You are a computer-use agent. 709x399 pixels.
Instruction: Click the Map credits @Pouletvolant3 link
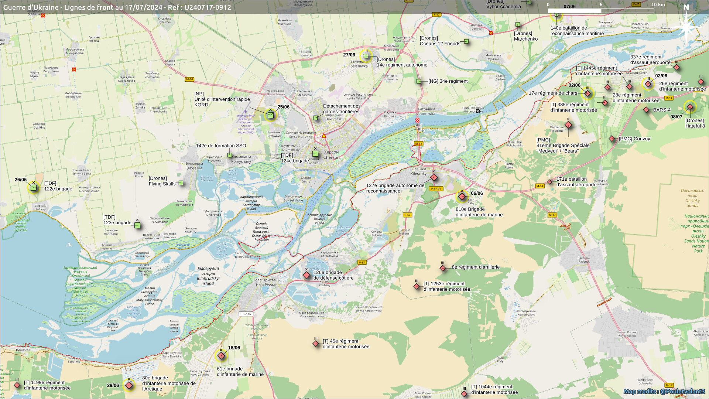coord(664,391)
